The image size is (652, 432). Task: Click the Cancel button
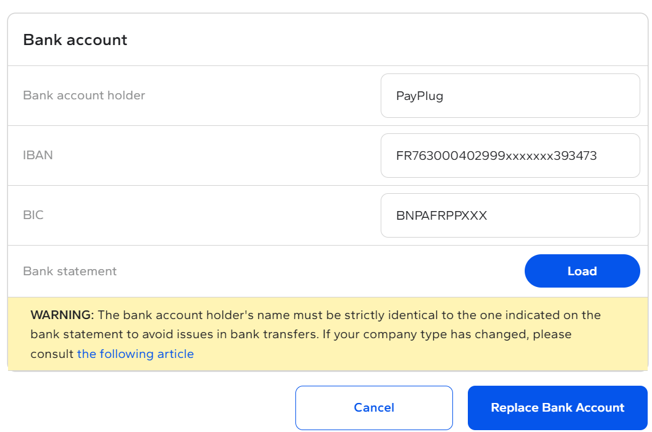point(374,407)
